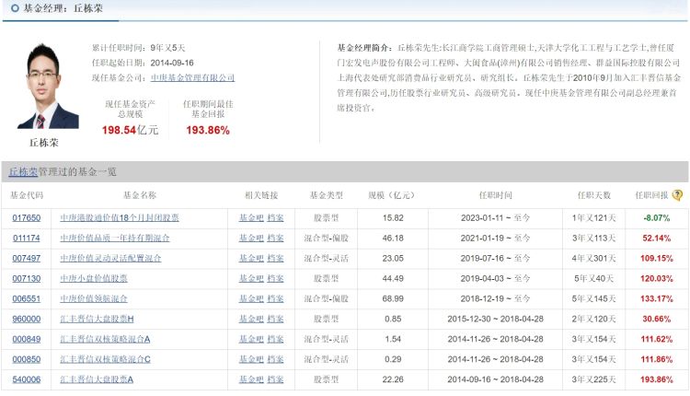Open the 丘栋荣 link in the fund list header
This screenshot has height=396, width=690.
(23, 172)
